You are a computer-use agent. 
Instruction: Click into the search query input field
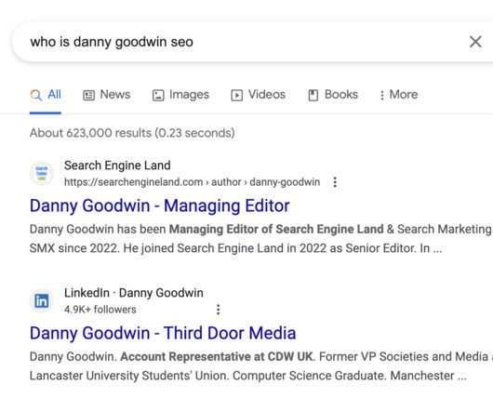click(x=239, y=42)
